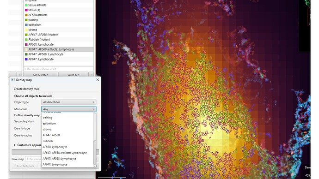The width and height of the screenshot is (319, 179).
Task: Select highlighted 'AF647: AF568 artifacts: Lymphocyte' list row
Action: click(x=59, y=49)
